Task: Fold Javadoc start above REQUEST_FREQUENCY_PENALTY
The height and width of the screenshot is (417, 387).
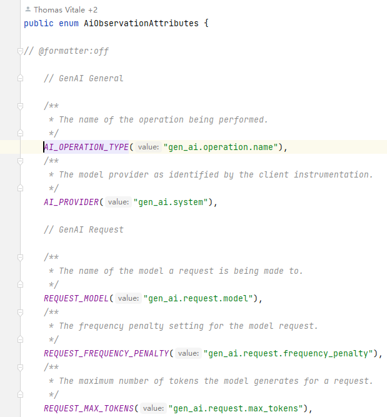Action: 20,312
